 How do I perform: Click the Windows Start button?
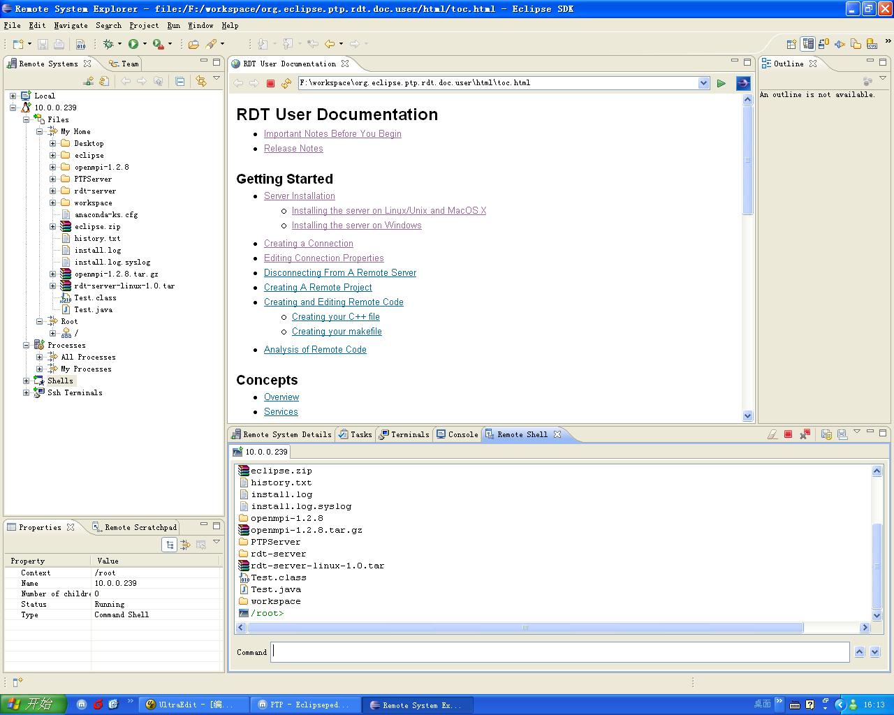pyautogui.click(x=33, y=705)
